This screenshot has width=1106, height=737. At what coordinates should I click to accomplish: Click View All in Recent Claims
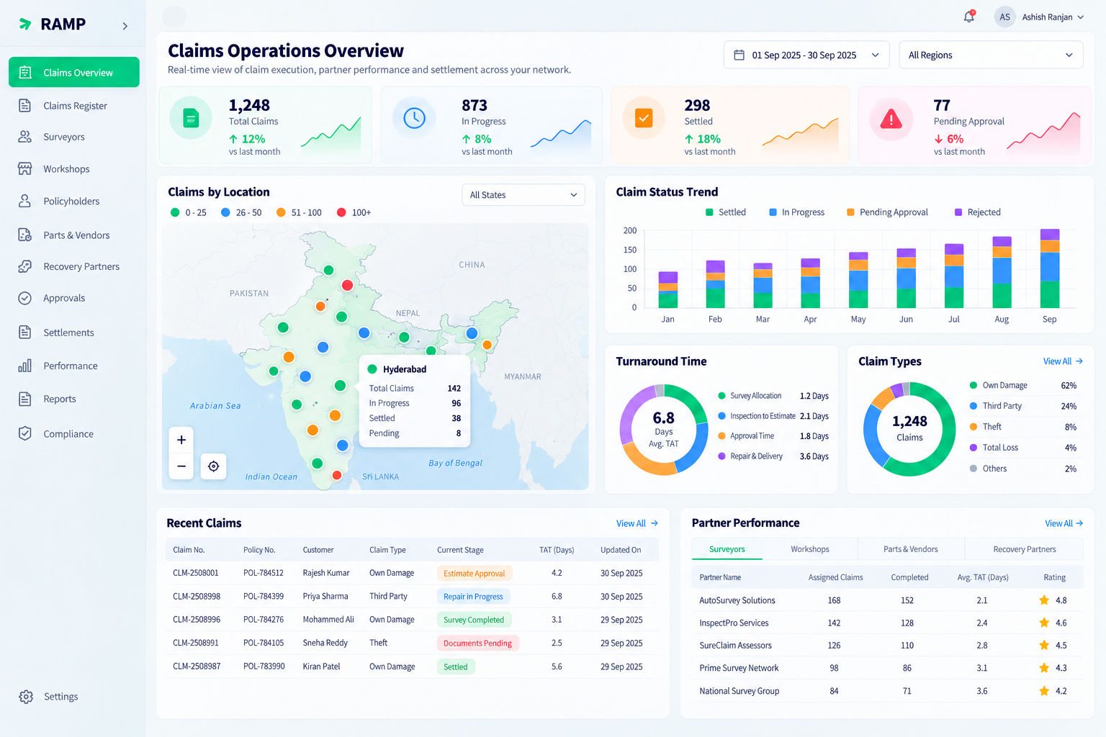(637, 523)
